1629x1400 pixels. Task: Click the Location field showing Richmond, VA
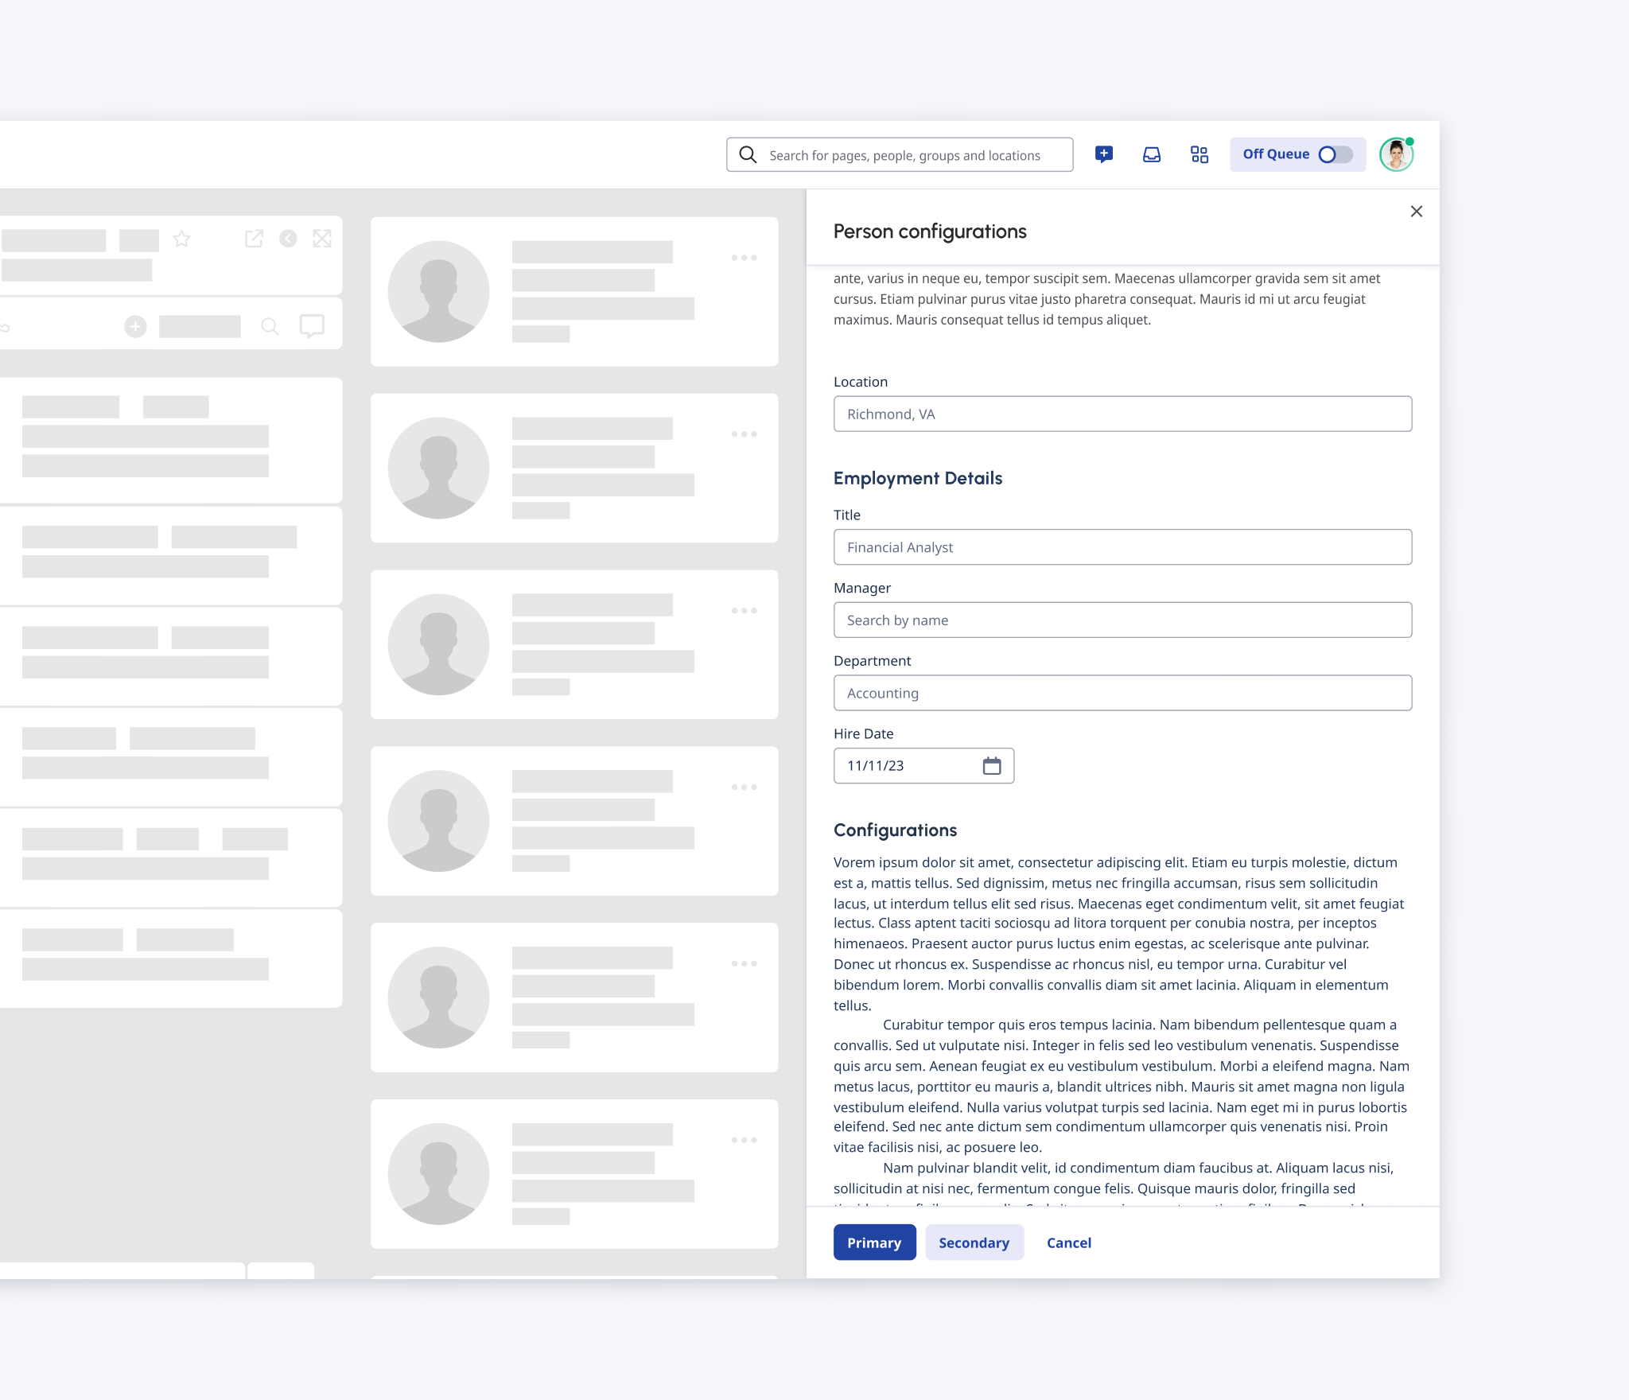click(1122, 414)
